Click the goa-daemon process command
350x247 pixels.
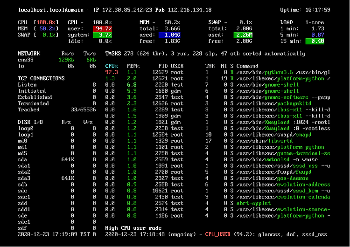coord(273,178)
